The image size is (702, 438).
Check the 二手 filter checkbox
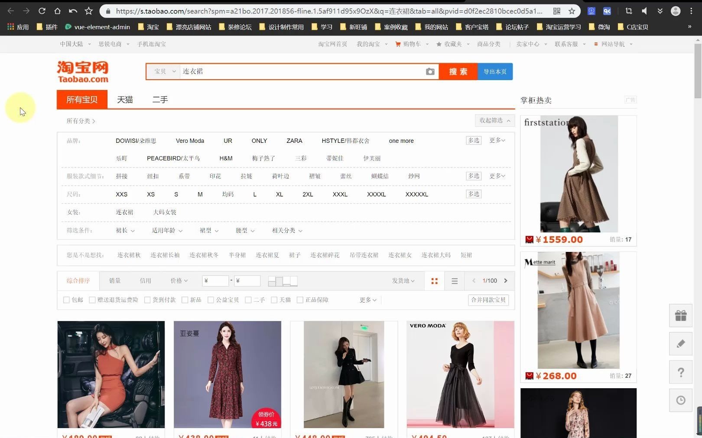[248, 300]
